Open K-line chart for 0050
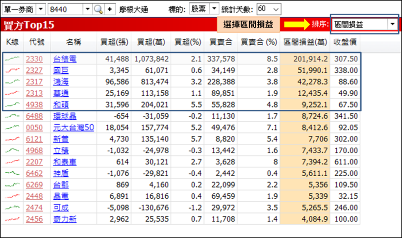402x238 pixels. click(12, 128)
